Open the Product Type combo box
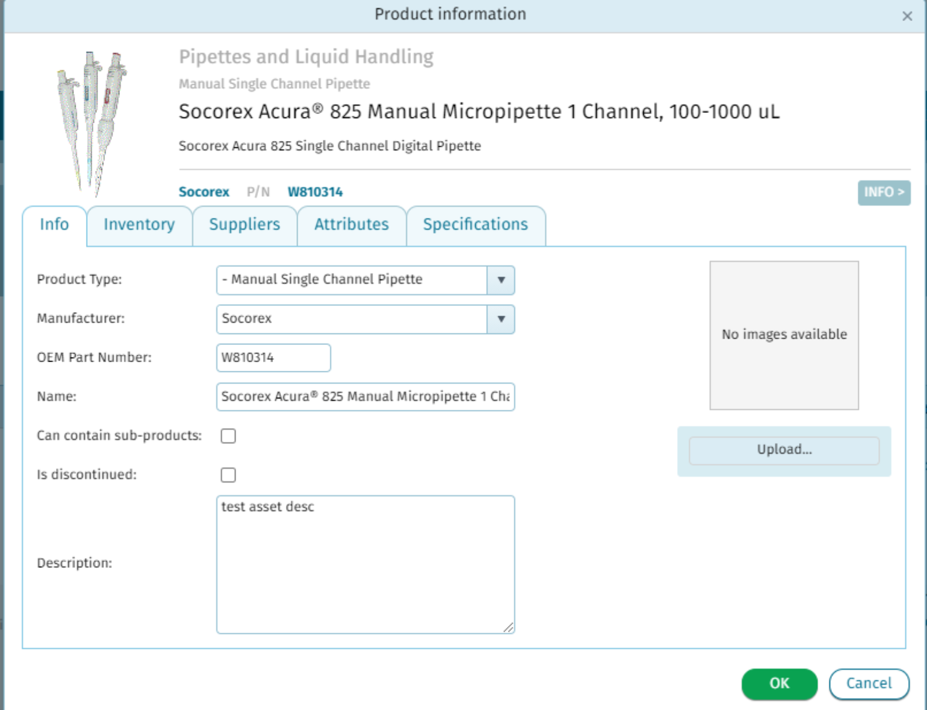Screen dimensions: 927x710 coord(365,280)
